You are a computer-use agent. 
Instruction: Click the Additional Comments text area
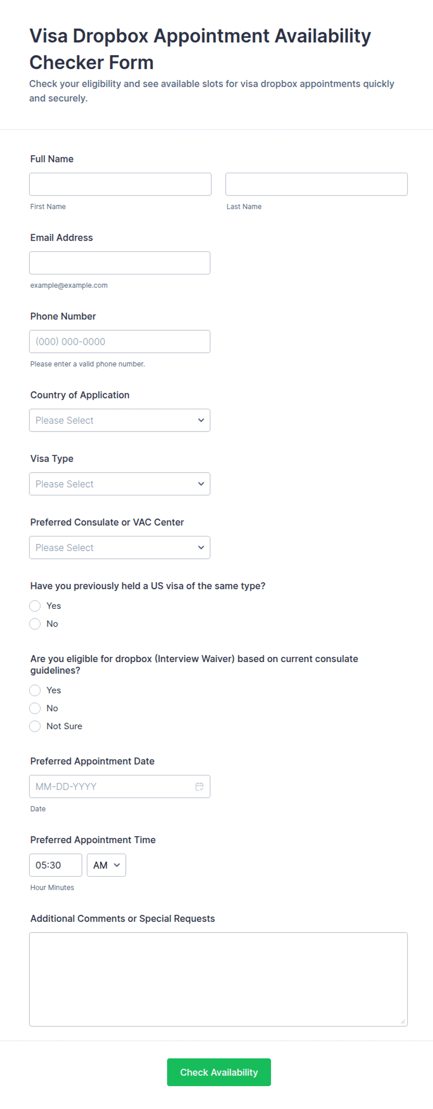(x=218, y=979)
